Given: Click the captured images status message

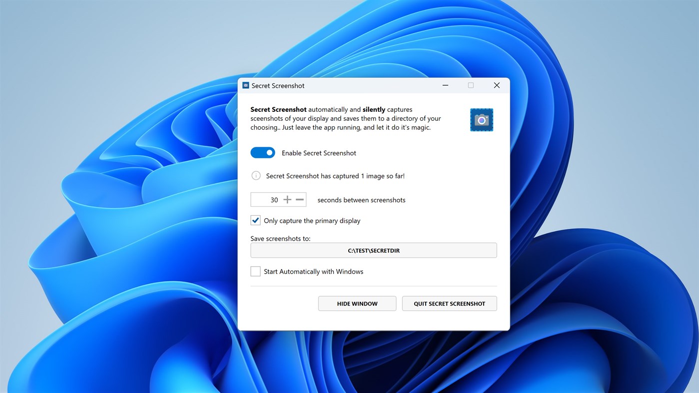Looking at the screenshot, I should 335,175.
